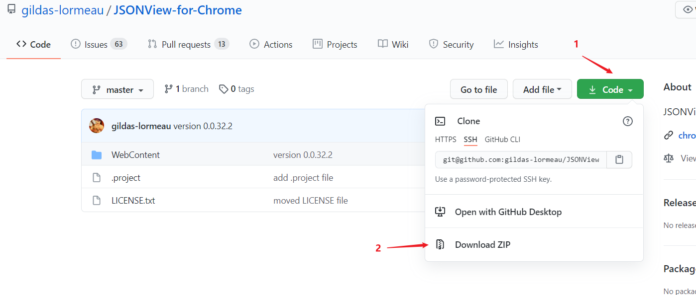The width and height of the screenshot is (696, 295).
Task: Click the Projects board icon
Action: tap(318, 44)
